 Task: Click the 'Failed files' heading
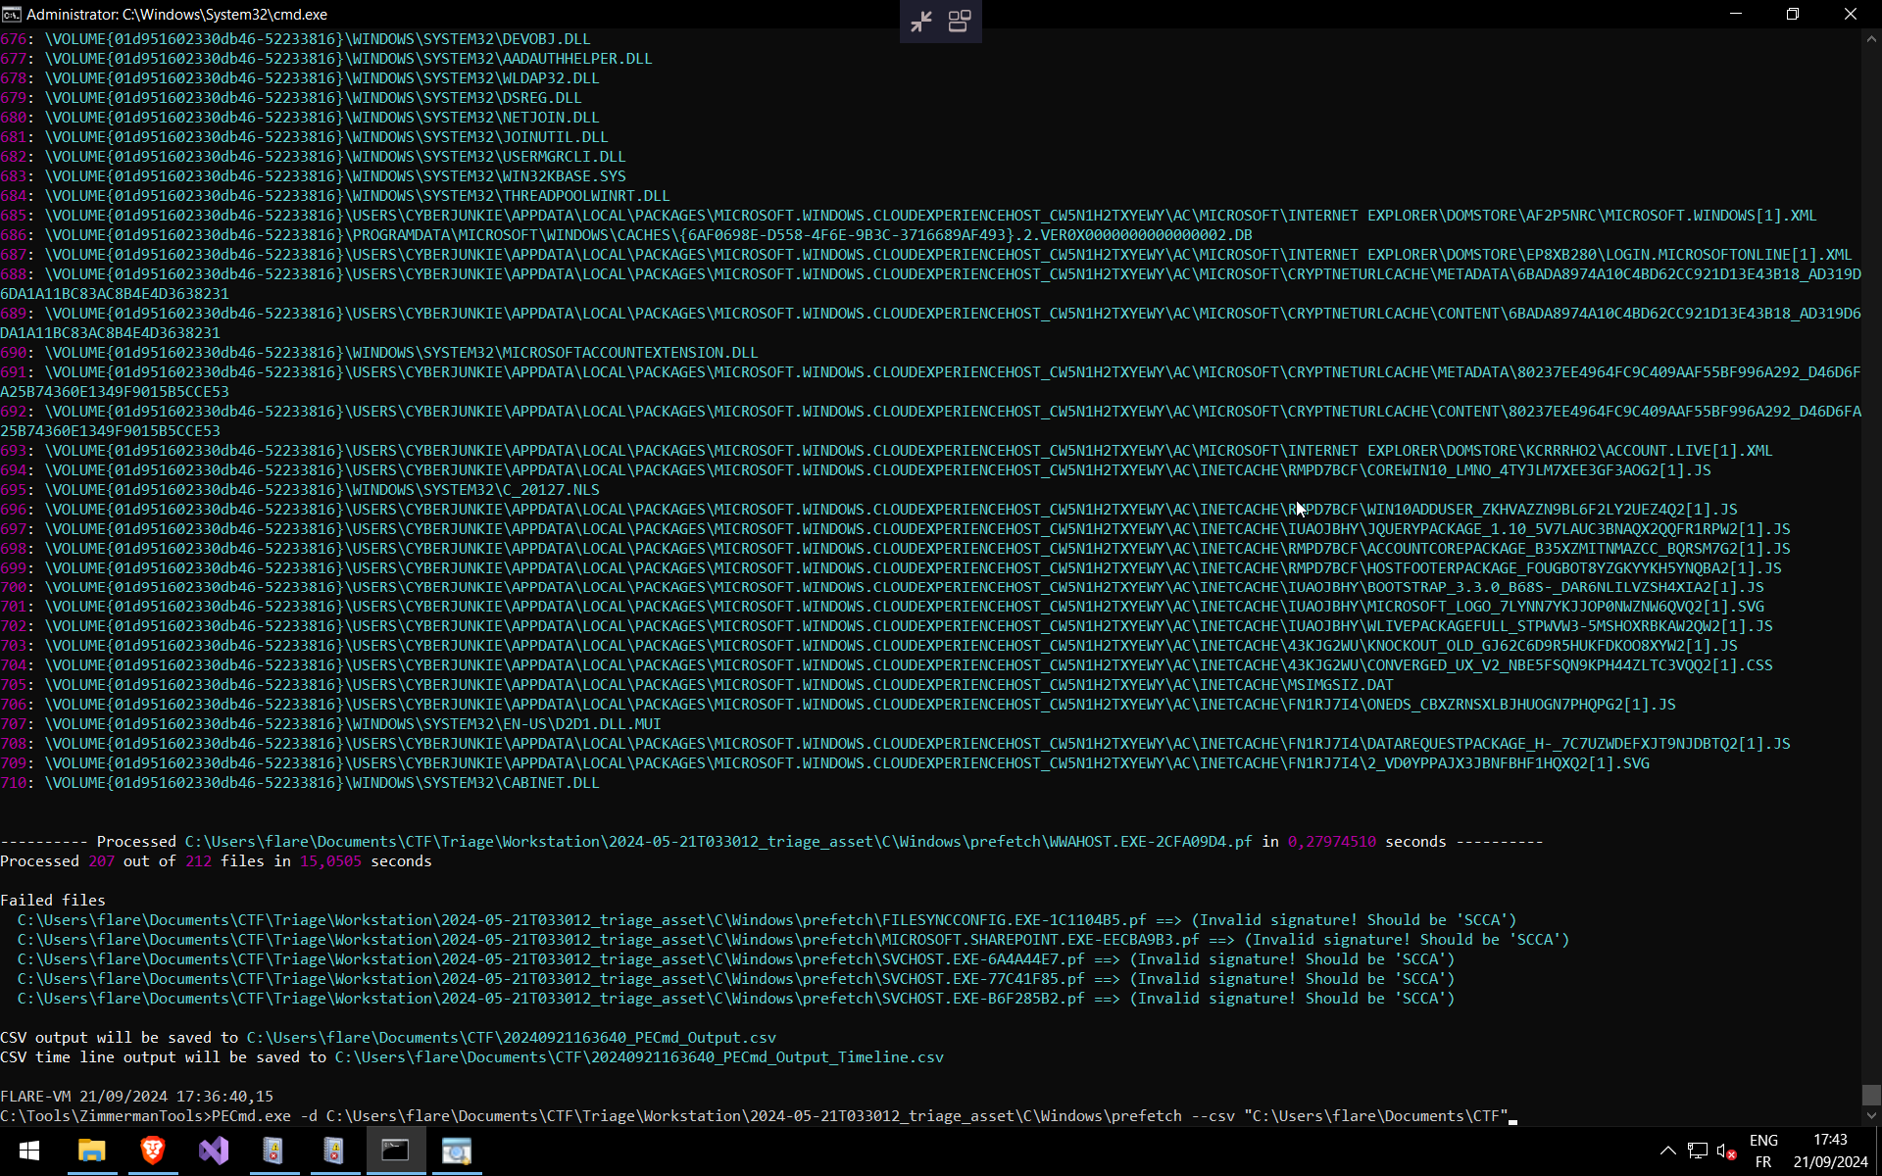click(53, 901)
